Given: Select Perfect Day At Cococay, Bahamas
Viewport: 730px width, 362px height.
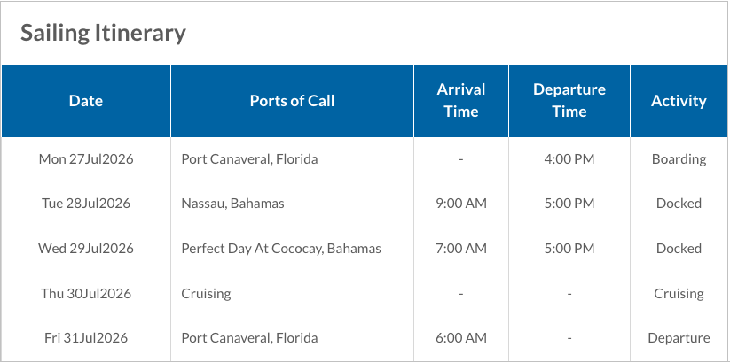Looking at the screenshot, I should tap(281, 249).
